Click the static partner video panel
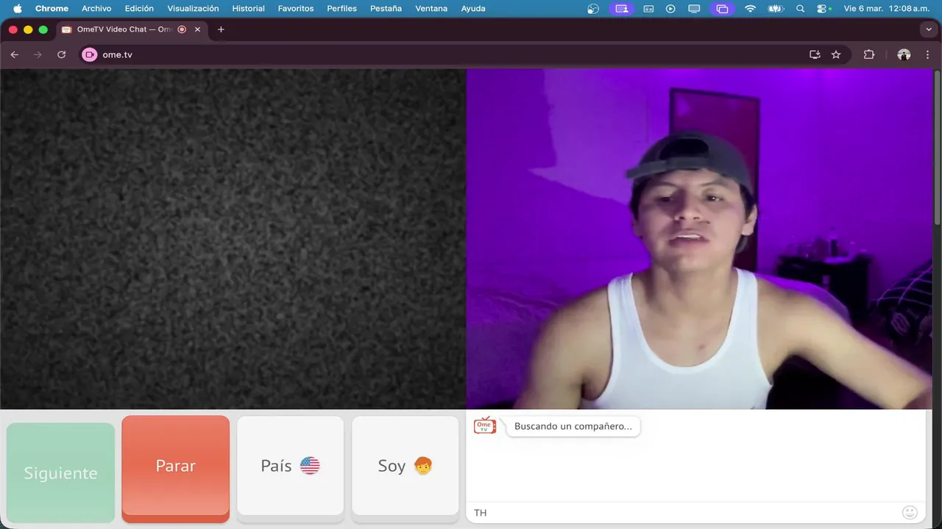The image size is (942, 529). [x=233, y=239]
